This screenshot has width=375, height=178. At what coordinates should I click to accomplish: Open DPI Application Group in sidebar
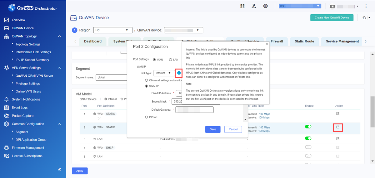pos(31,140)
